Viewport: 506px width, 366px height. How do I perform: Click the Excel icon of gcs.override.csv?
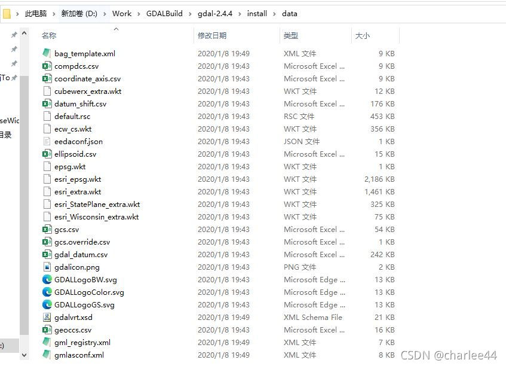[x=47, y=242]
